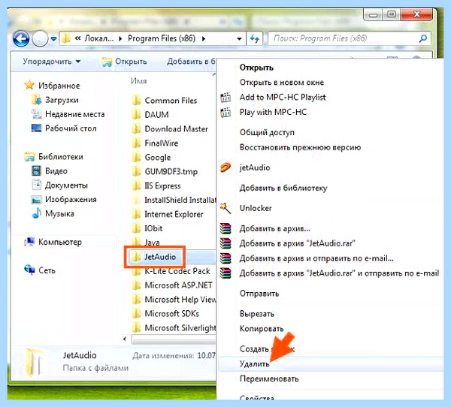Screen dimensions: 451x407
Task: Choose 'Восстановить прежнюю версию' menu entry
Action: (300, 147)
